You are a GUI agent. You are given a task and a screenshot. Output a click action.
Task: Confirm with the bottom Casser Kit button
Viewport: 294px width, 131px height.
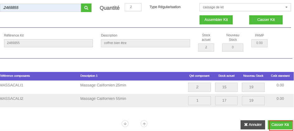pos(280,125)
